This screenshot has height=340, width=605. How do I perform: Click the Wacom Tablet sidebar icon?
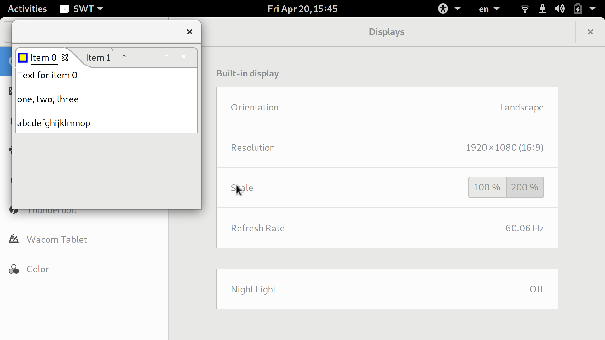(14, 239)
